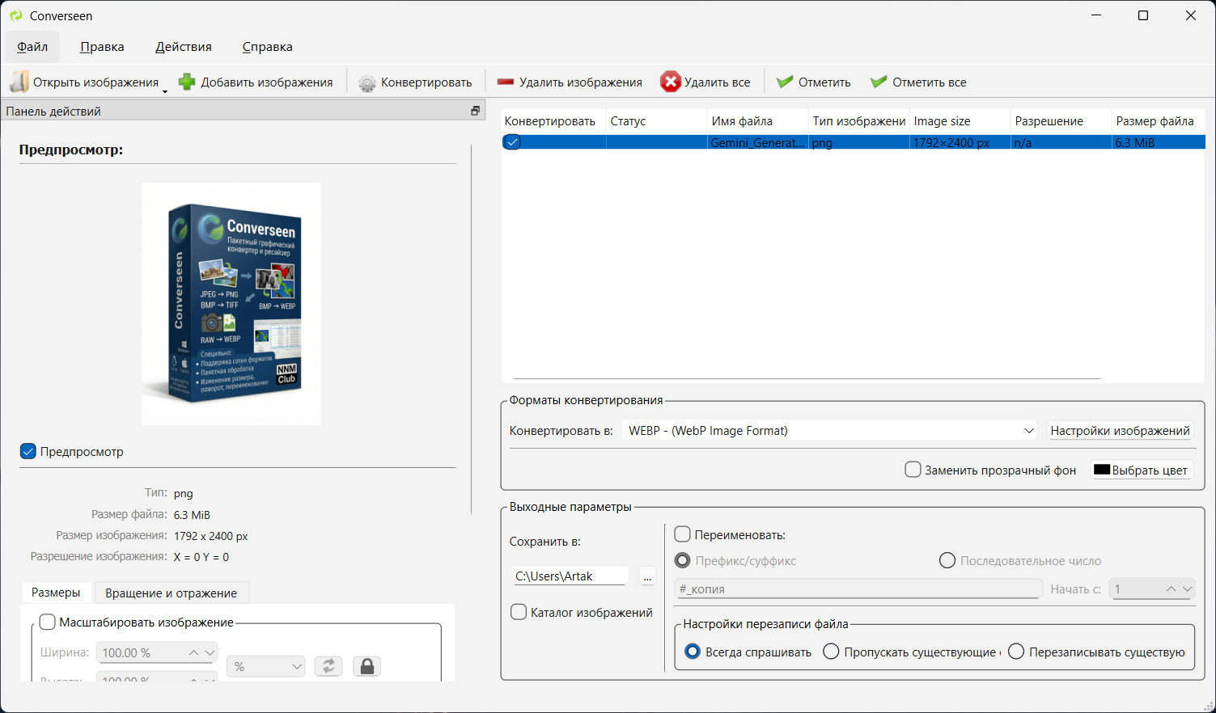
Task: Tick the Каталог изображений checkbox
Action: pos(519,612)
